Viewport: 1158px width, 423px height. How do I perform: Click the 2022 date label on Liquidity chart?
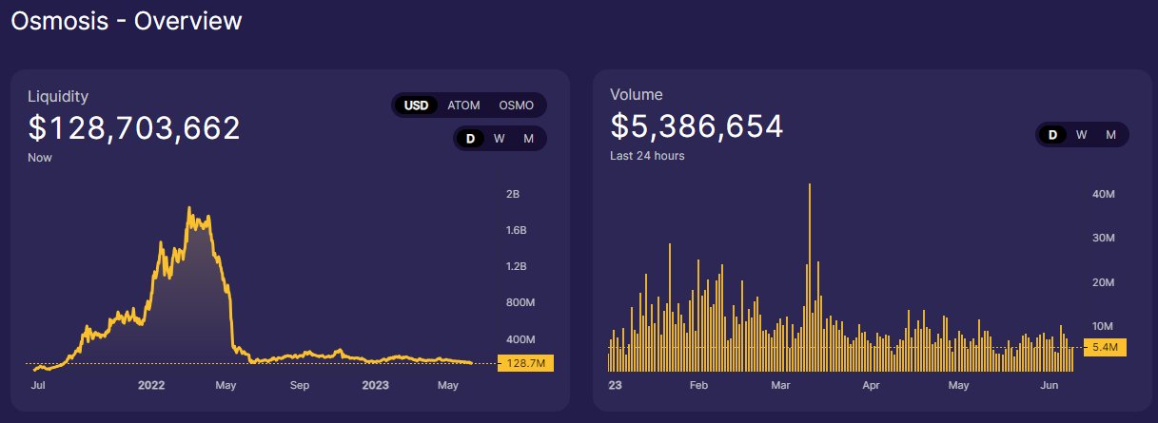pos(152,385)
